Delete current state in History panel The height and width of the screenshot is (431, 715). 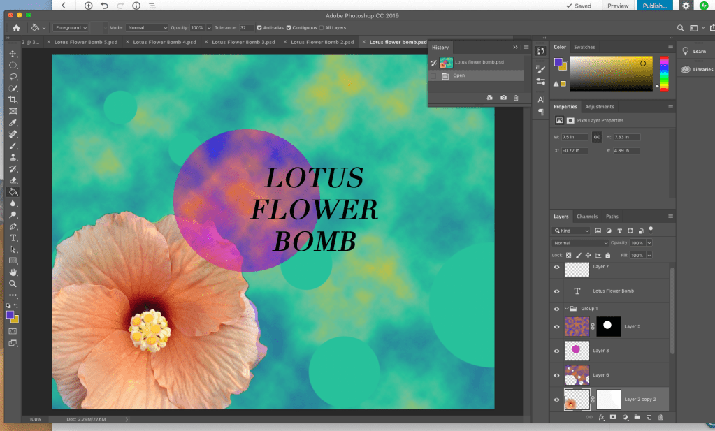tap(516, 98)
